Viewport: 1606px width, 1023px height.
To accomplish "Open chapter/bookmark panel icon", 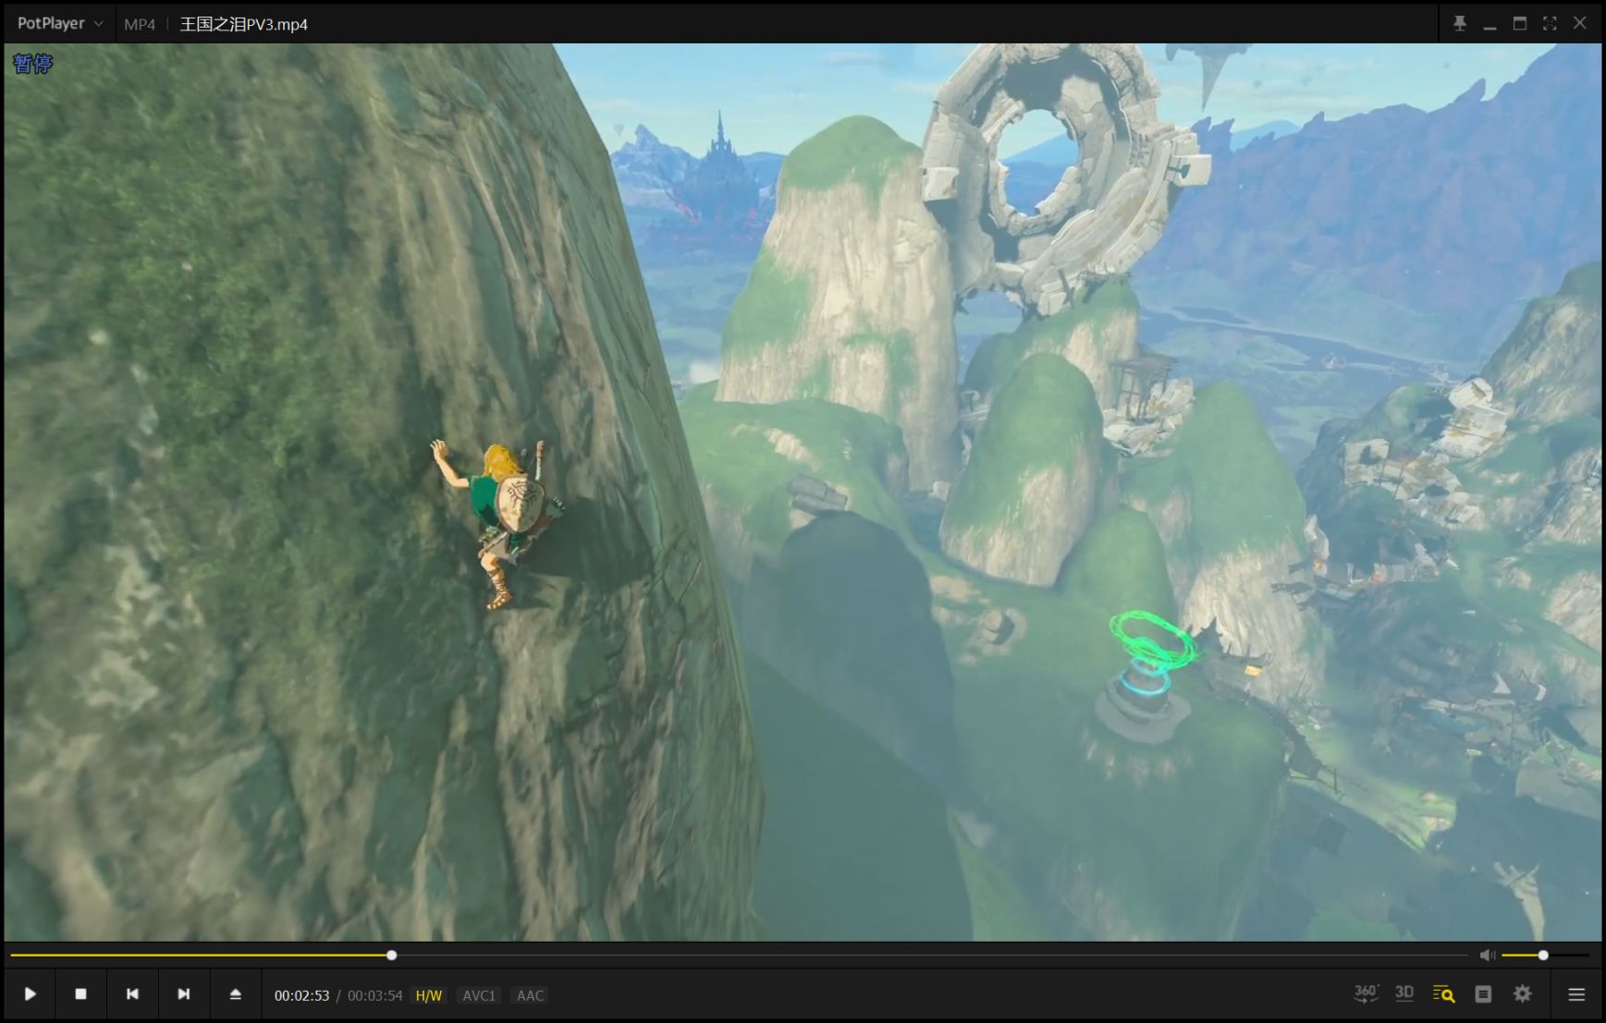I will click(x=1483, y=994).
